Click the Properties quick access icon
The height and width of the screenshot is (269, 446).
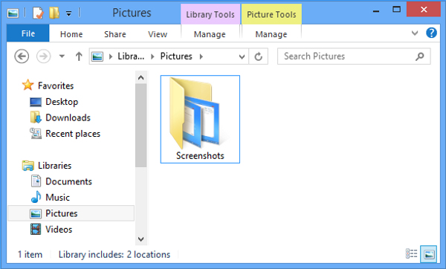(38, 13)
